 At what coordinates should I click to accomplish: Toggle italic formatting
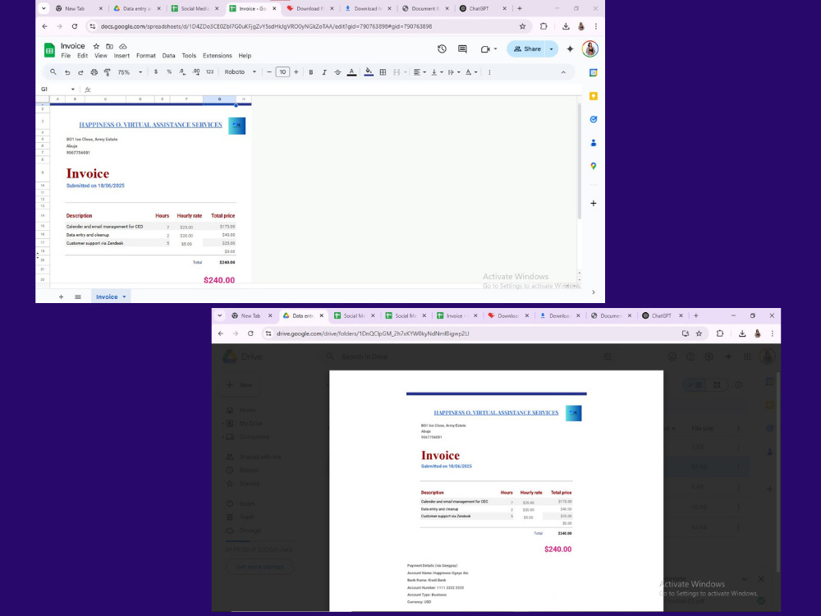(324, 72)
